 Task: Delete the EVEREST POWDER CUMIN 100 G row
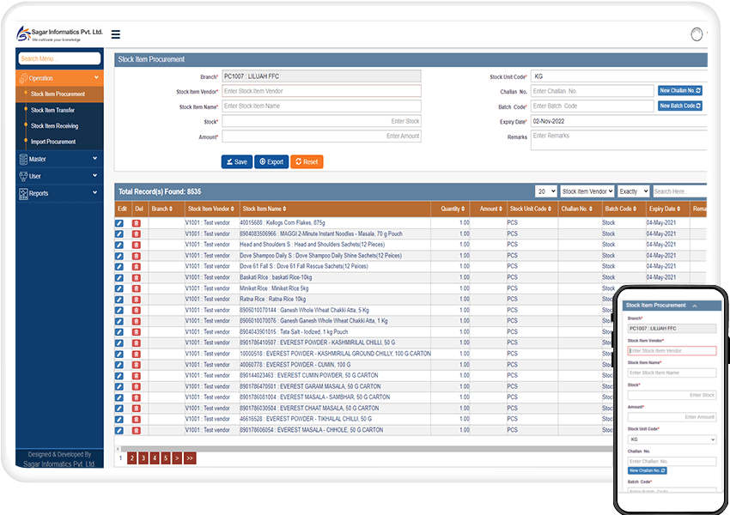(137, 365)
